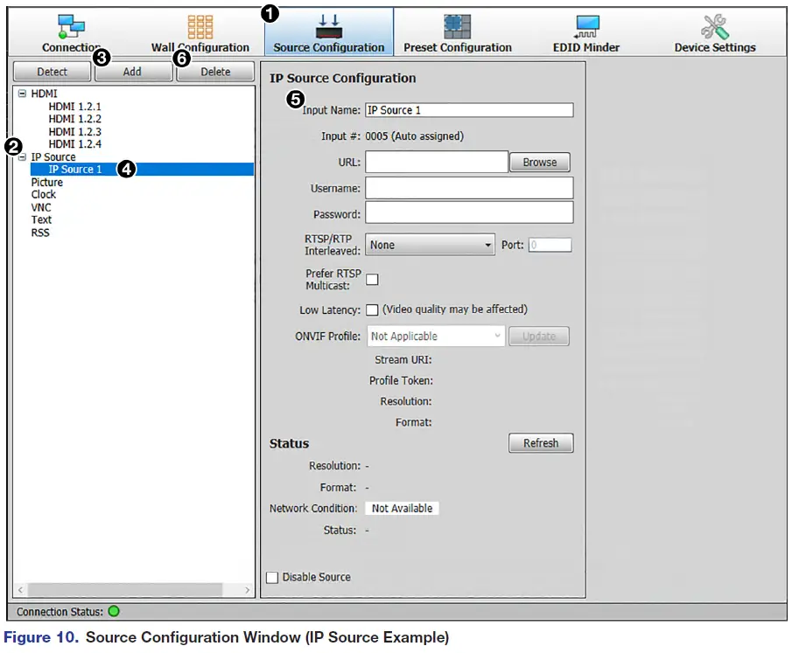This screenshot has width=806, height=653.
Task: Collapse the IP Source tree node
Action: (22, 157)
